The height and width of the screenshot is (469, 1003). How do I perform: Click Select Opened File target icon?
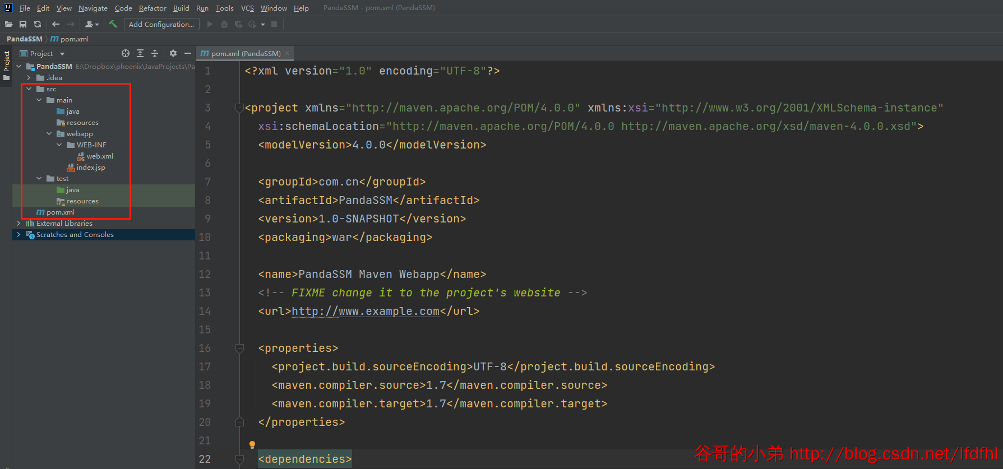tap(126, 53)
